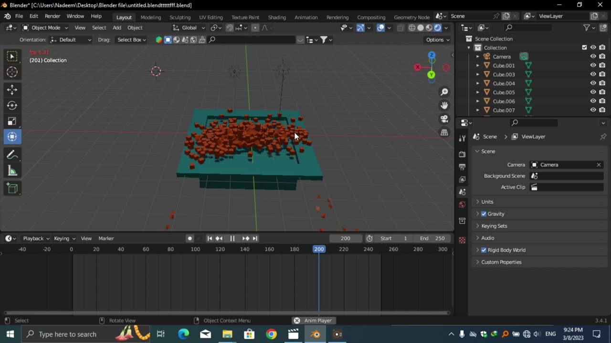Open the timeline Keying menu
This screenshot has width=611, height=343.
pos(64,238)
